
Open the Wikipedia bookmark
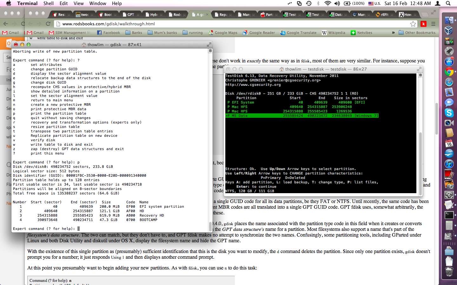click(x=334, y=33)
